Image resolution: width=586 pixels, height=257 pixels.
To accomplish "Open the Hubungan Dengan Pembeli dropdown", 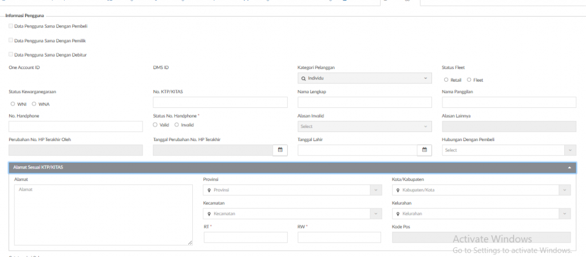I will 509,150.
